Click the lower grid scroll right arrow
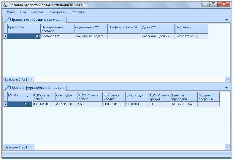The image size is (233, 160). pos(227,147)
